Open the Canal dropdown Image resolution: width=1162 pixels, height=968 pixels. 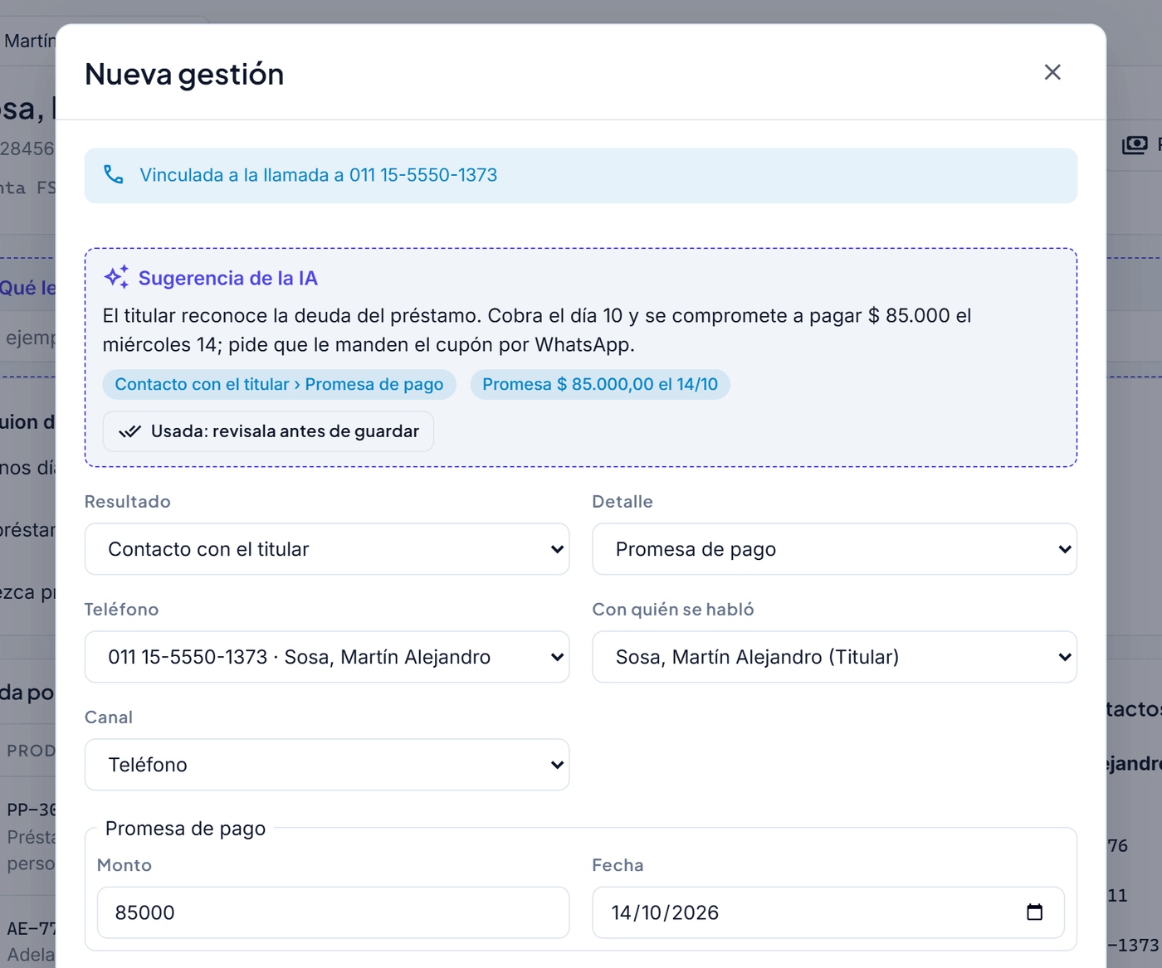327,765
